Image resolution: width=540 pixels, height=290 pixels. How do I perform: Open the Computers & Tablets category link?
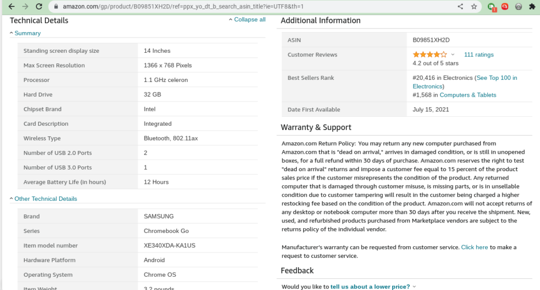468,95
